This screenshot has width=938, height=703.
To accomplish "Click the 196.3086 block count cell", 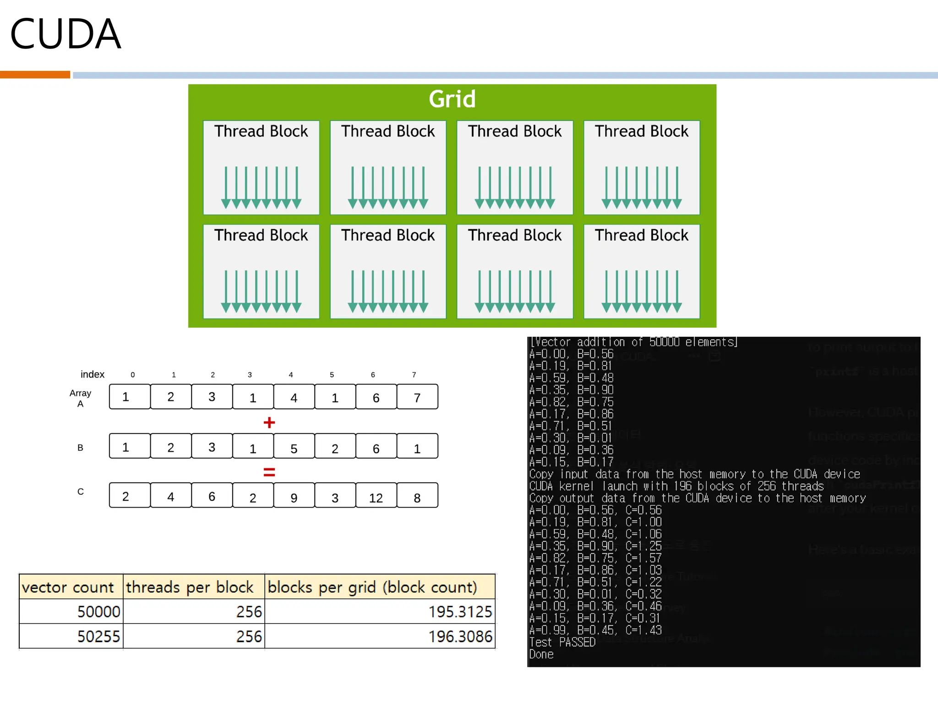I will pos(460,637).
